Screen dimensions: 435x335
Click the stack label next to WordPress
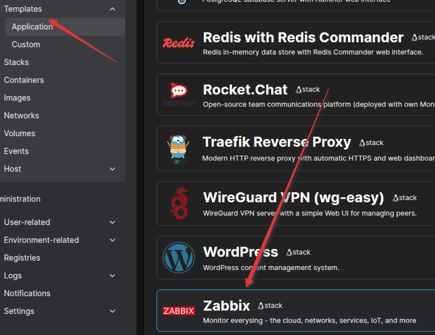click(x=301, y=252)
